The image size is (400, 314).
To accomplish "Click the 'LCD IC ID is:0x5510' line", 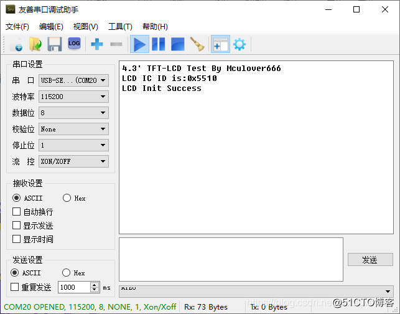I will (x=169, y=78).
